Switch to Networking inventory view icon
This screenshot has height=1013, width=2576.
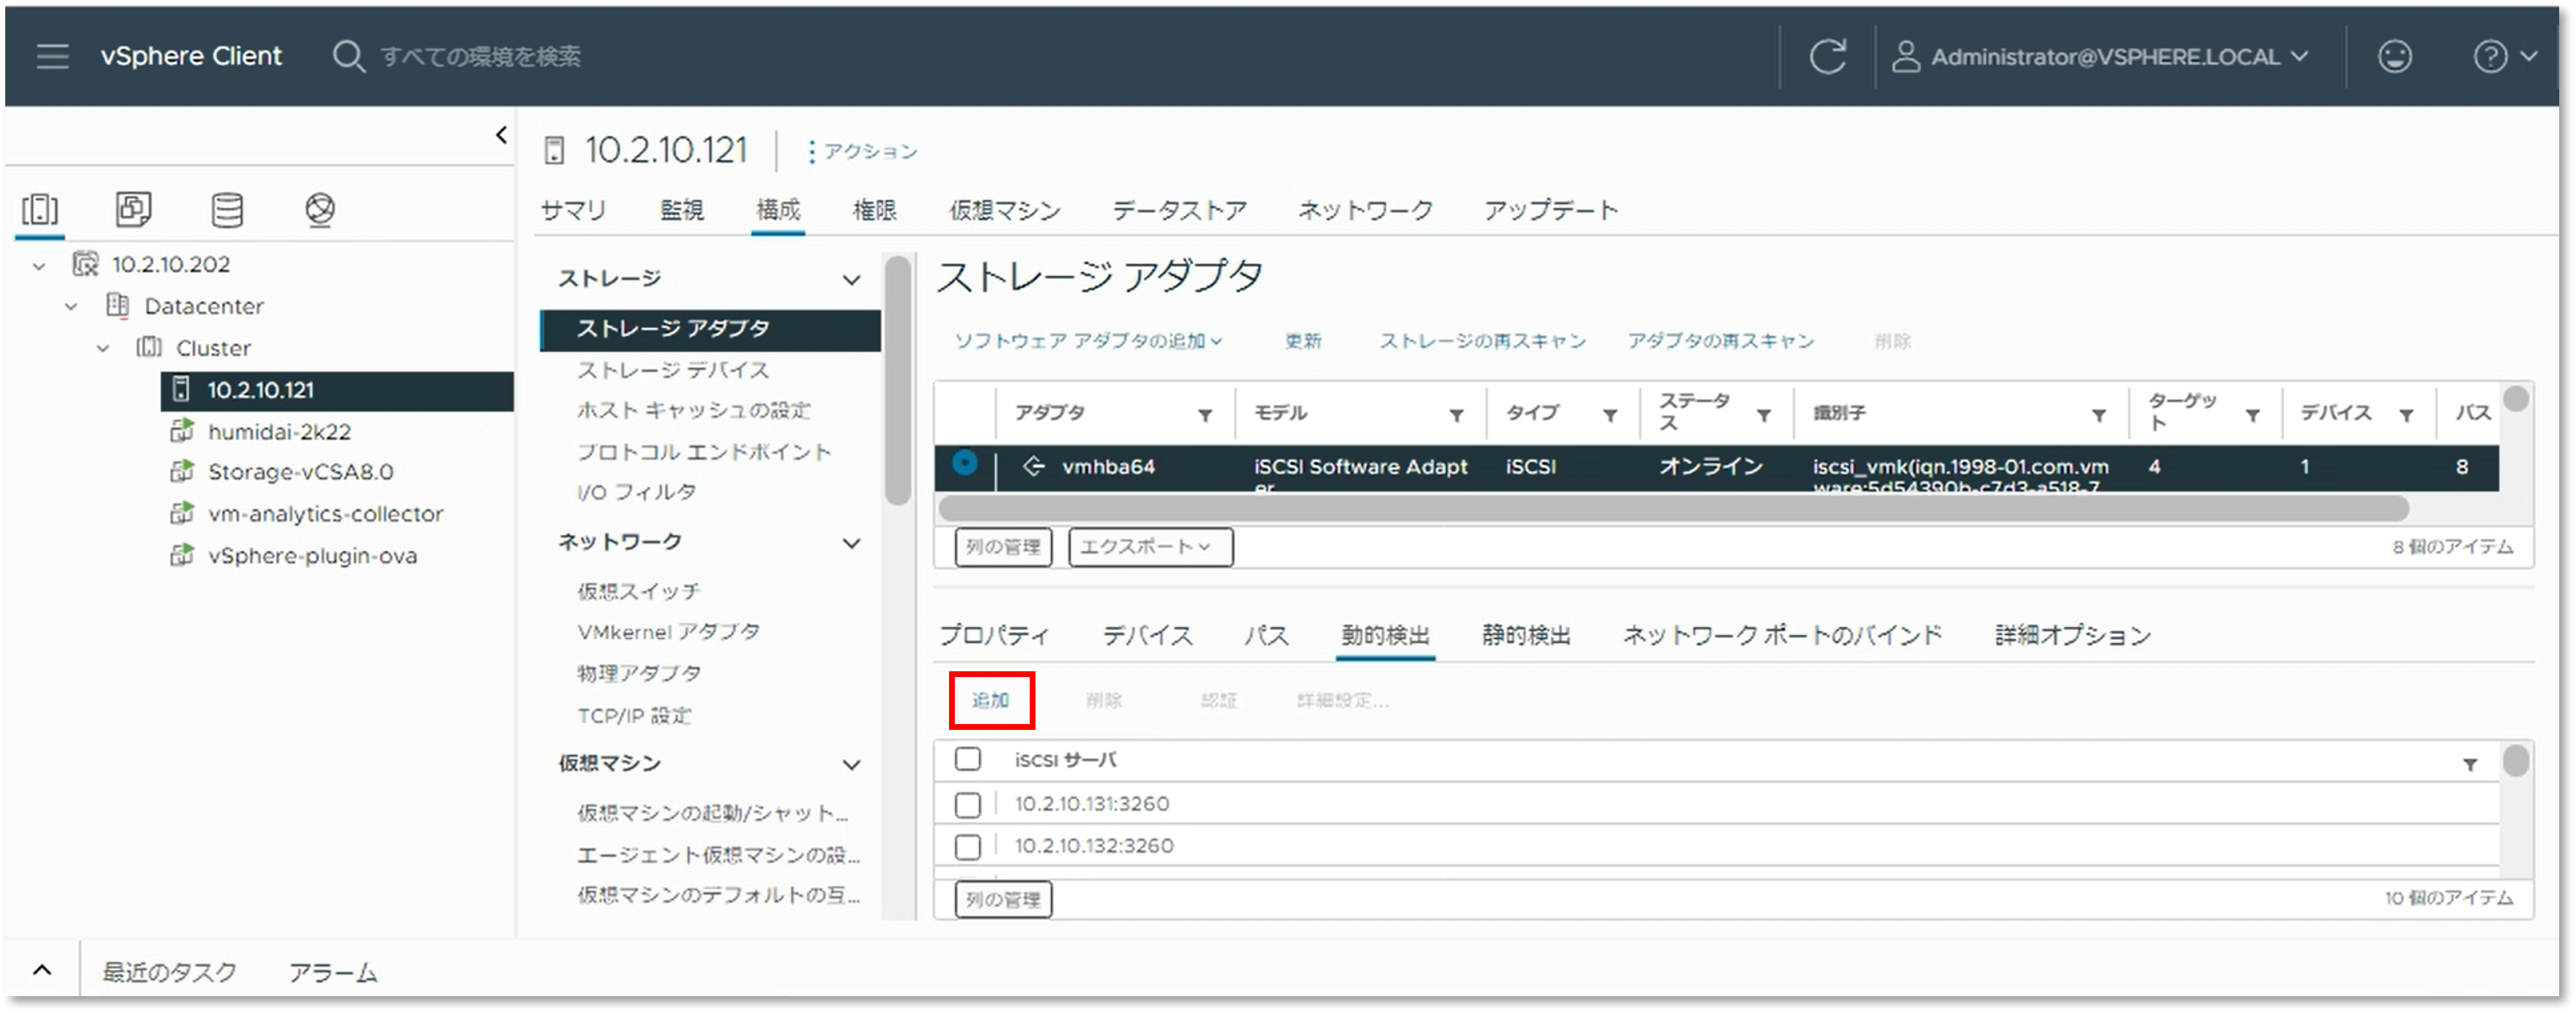click(x=320, y=210)
